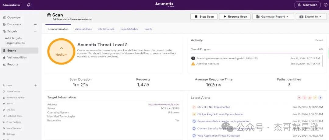Open the SSL/TLS Not Implemented alert
The width and height of the screenshot is (329, 140).
click(214, 107)
